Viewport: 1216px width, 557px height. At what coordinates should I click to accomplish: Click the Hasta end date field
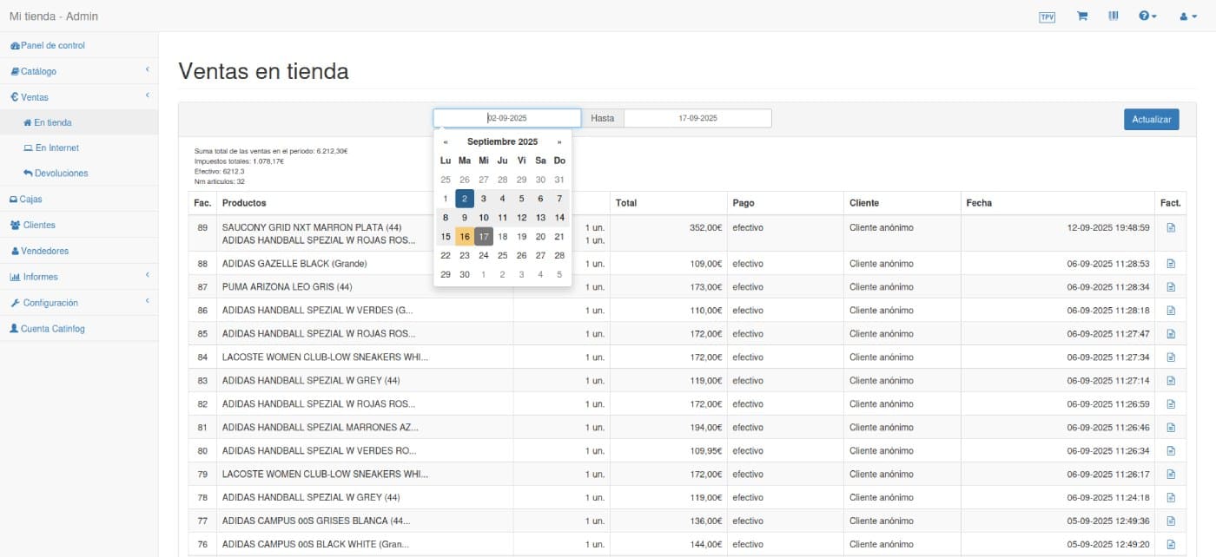[697, 118]
